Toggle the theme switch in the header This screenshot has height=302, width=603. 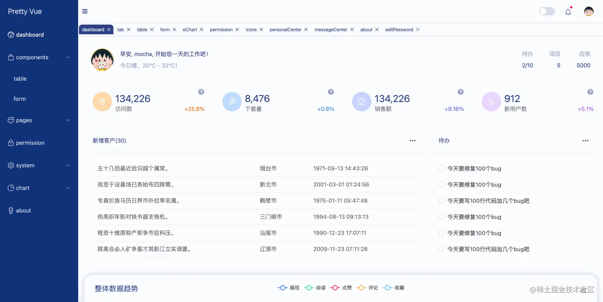(547, 11)
